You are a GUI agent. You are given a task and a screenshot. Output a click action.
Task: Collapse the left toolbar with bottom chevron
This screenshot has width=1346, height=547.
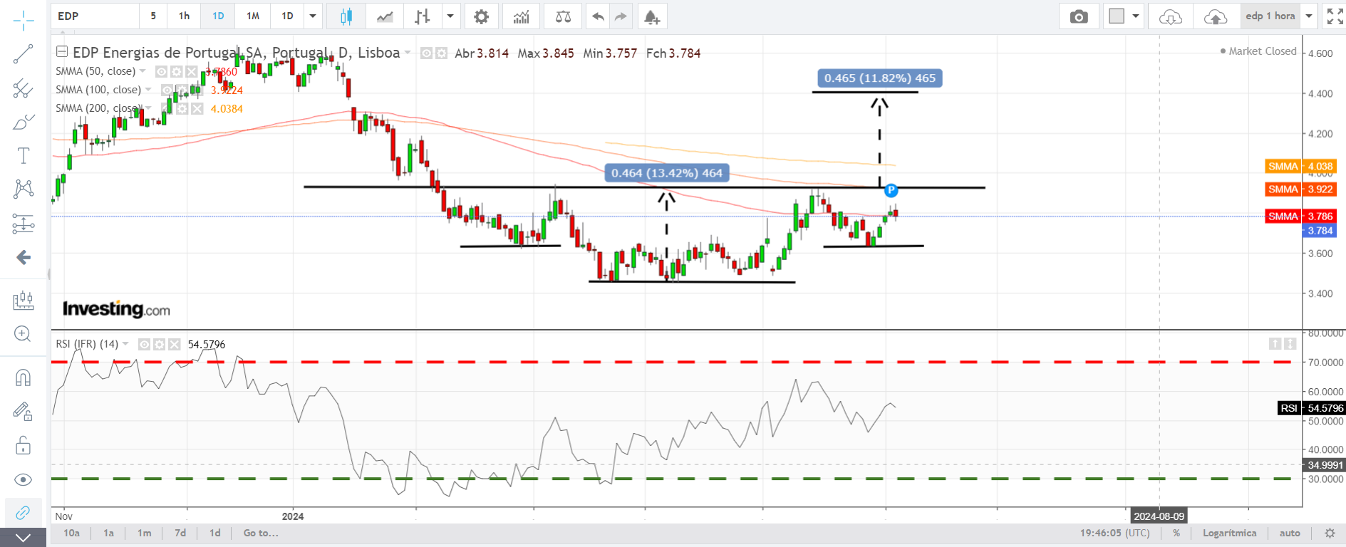coord(23,537)
